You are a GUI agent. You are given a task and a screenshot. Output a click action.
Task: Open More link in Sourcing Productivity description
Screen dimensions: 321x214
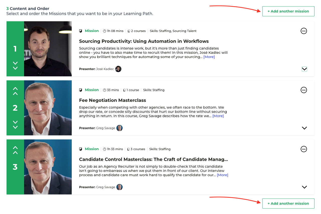(209, 57)
